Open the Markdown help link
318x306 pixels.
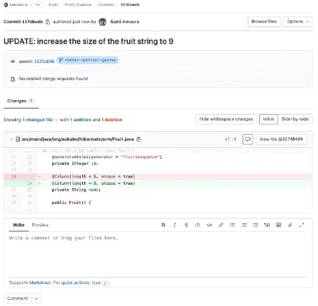pos(40,283)
